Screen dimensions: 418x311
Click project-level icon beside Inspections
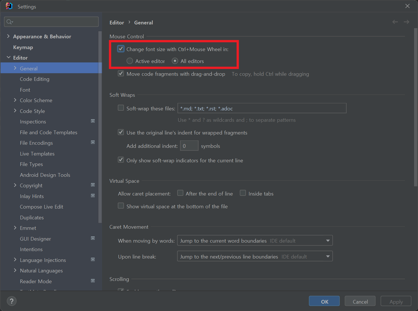coord(93,121)
